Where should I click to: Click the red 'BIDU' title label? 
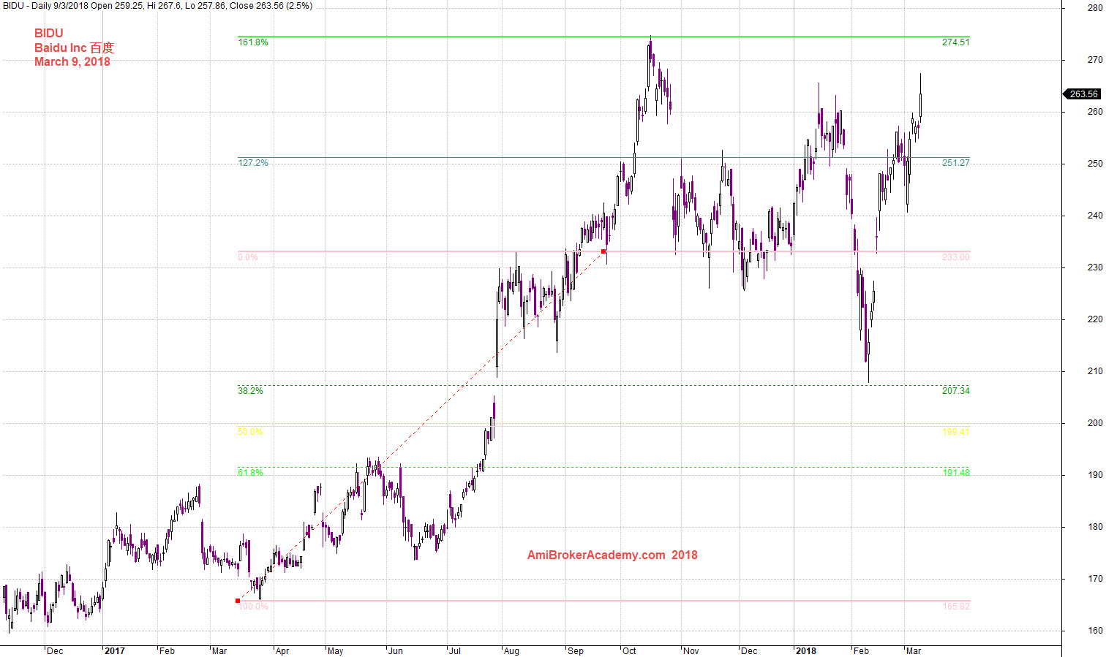pos(49,34)
